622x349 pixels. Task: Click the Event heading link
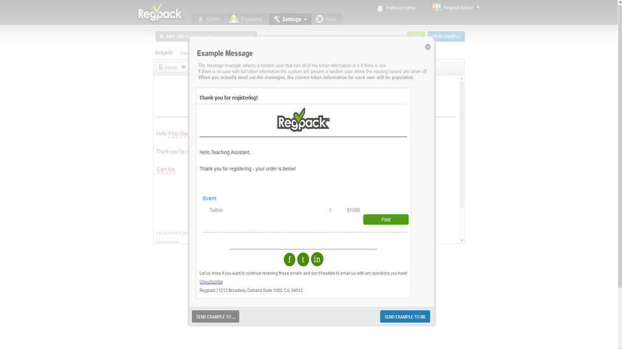pos(209,198)
